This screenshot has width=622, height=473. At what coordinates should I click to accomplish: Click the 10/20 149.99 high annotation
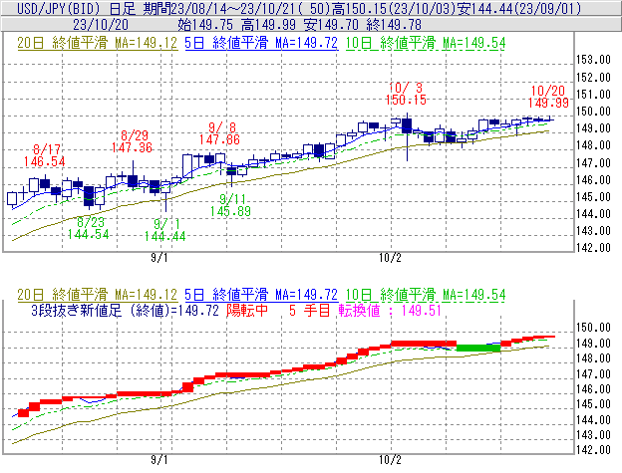coord(548,97)
